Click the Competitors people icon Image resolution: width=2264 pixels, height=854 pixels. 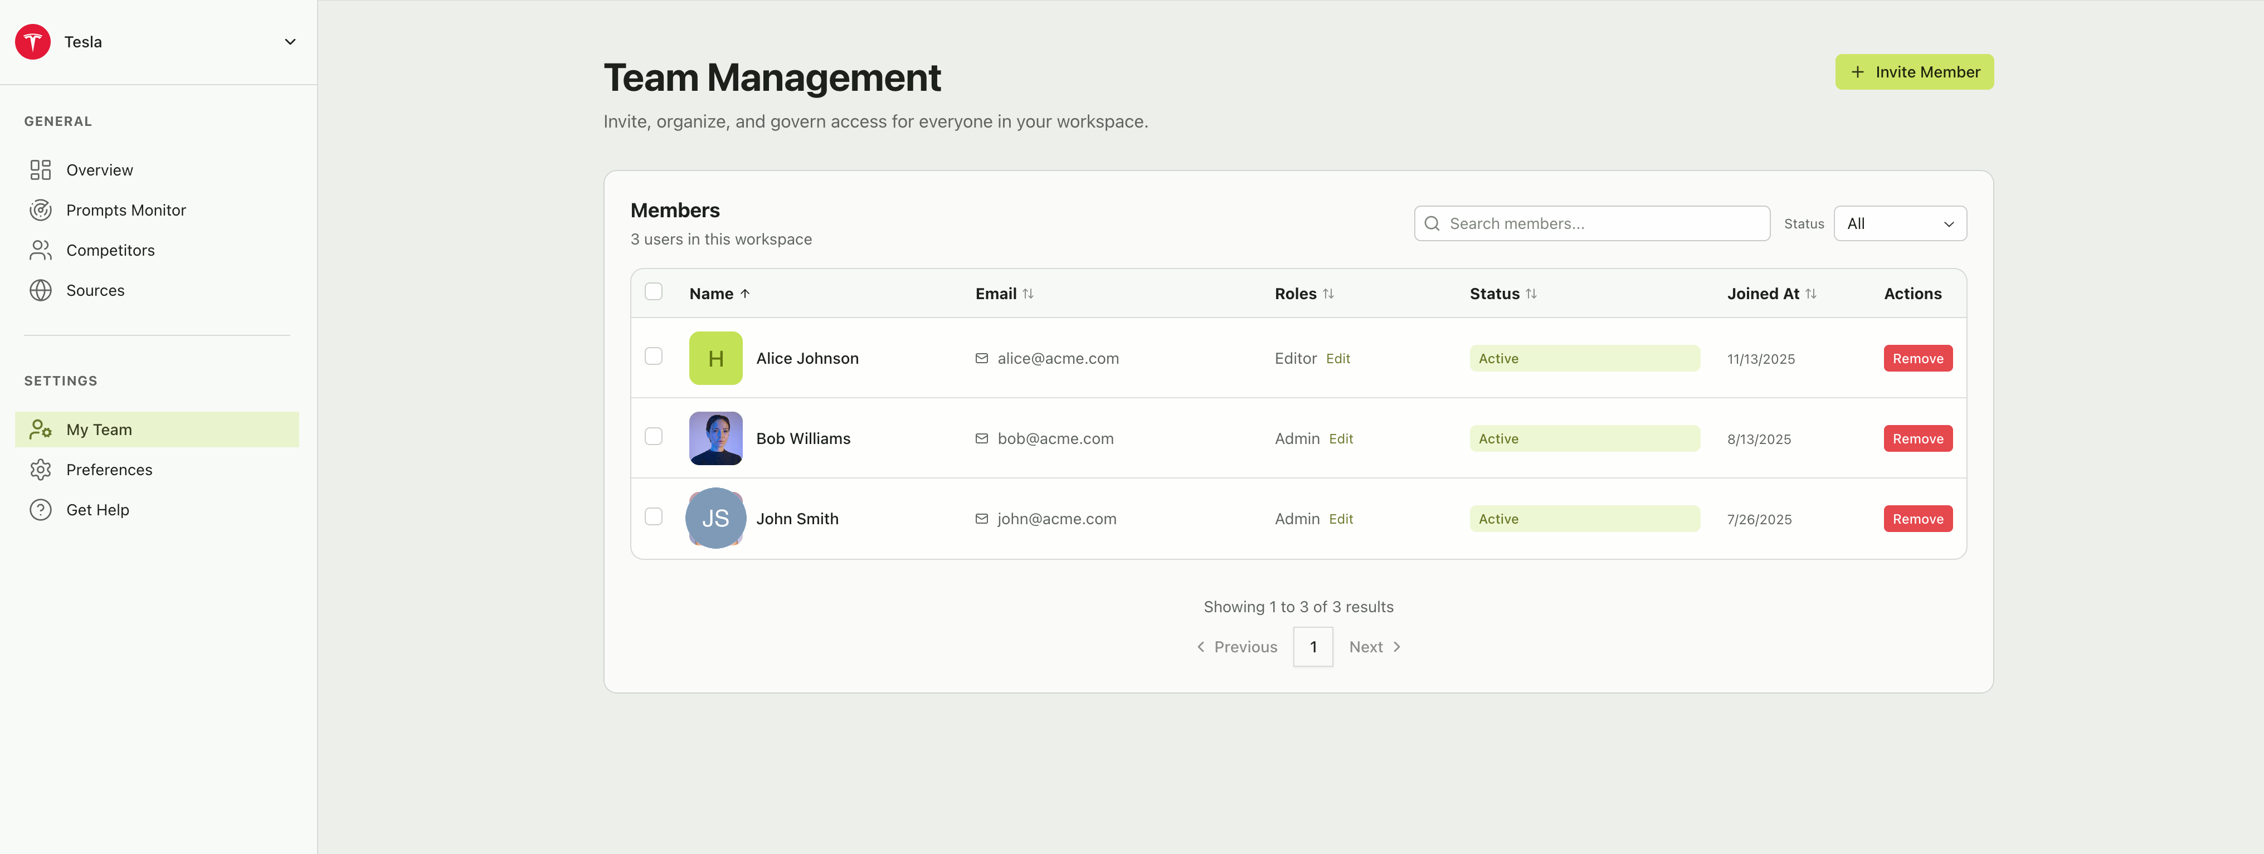(41, 250)
